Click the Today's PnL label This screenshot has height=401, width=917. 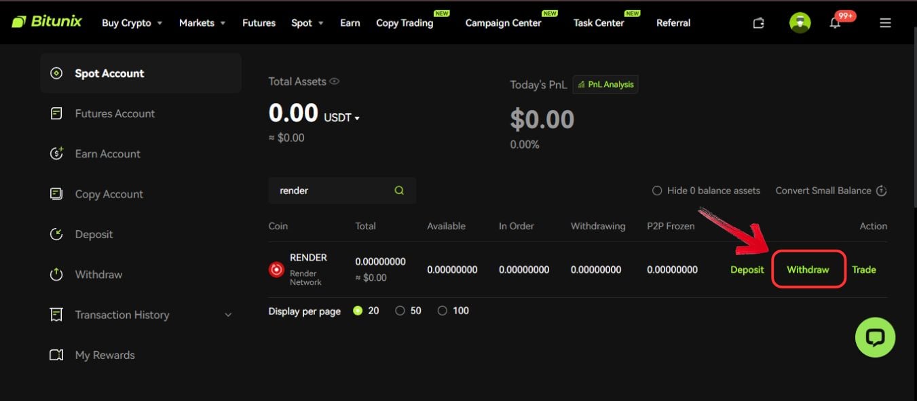(538, 85)
